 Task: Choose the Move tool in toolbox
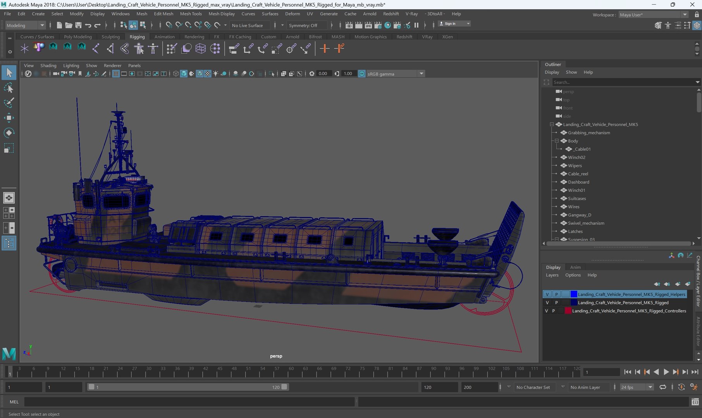(9, 118)
